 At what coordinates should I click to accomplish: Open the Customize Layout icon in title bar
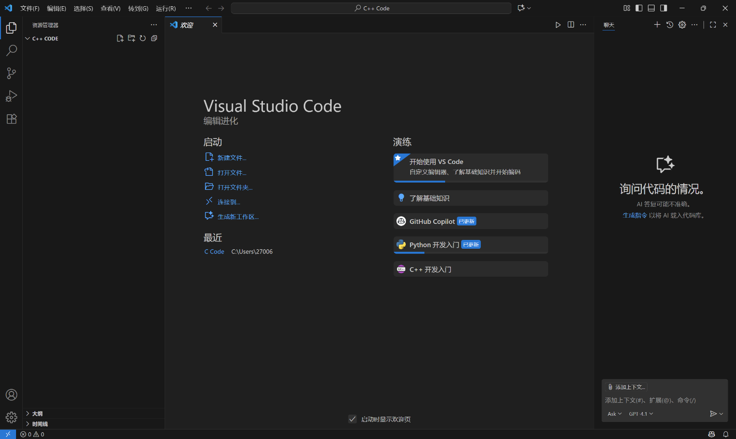tap(627, 8)
